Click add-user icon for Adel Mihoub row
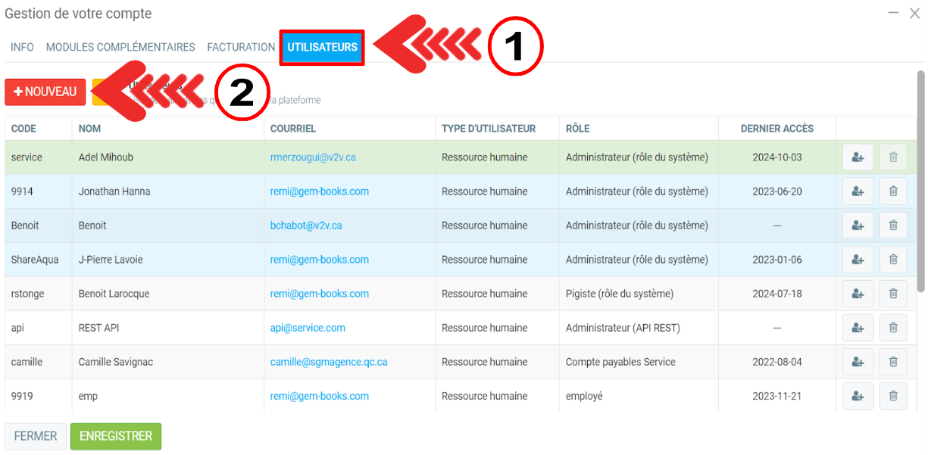Viewport: 928px width, 455px height. coord(858,157)
